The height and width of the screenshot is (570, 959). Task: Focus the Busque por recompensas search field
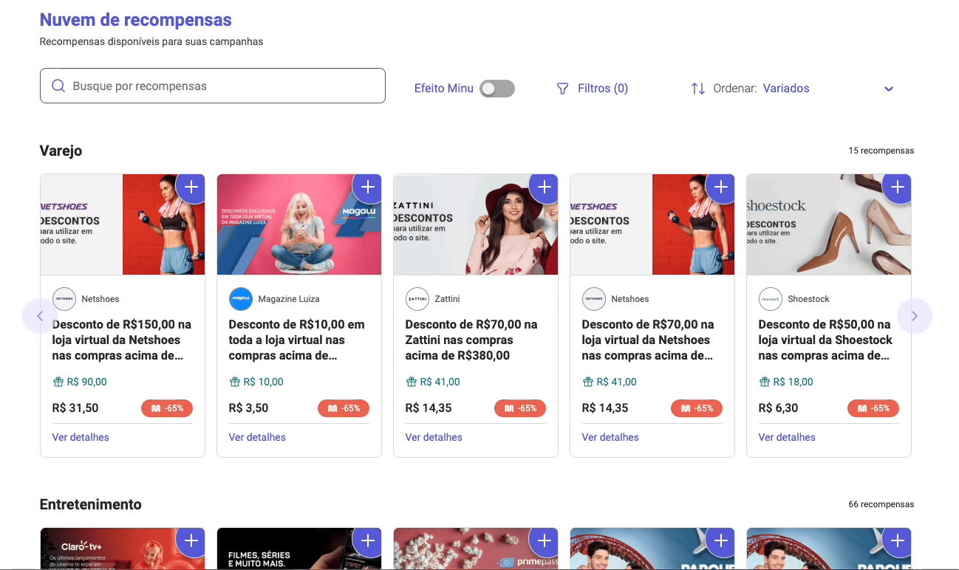222,86
